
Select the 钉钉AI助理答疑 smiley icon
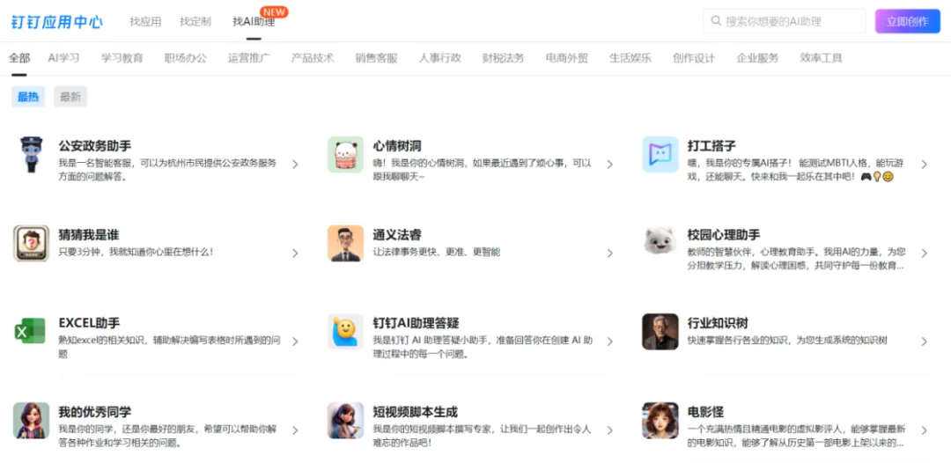point(345,332)
